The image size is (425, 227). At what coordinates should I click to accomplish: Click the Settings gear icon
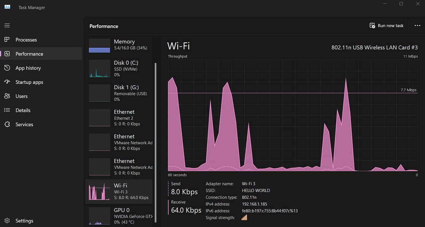click(x=7, y=221)
